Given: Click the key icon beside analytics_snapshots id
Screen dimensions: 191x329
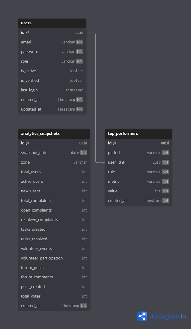Looking at the screenshot, I should pos(27,143).
